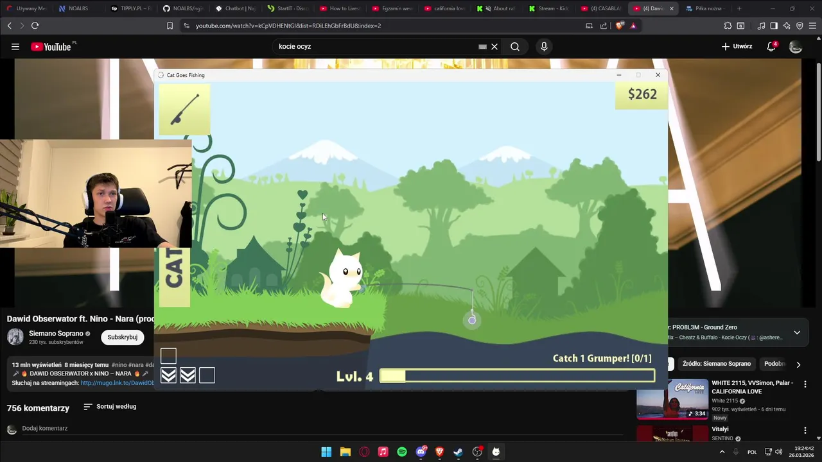822x462 pixels.
Task: Click the Catch 1 Grumper! quest text
Action: tap(602, 358)
